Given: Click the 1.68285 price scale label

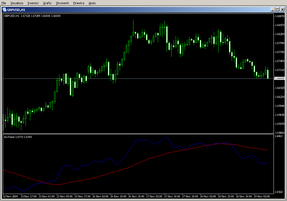Looking at the screenshot, I should (x=280, y=34).
